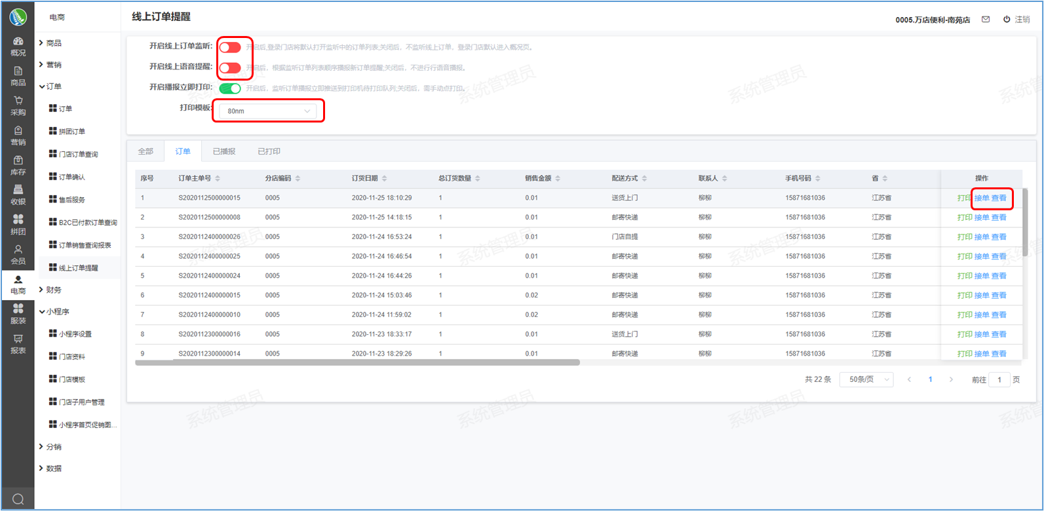
Task: Switch to the 已打印 tab
Action: pyautogui.click(x=269, y=151)
